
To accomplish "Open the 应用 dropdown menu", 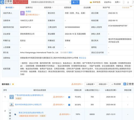I will [118, 2].
